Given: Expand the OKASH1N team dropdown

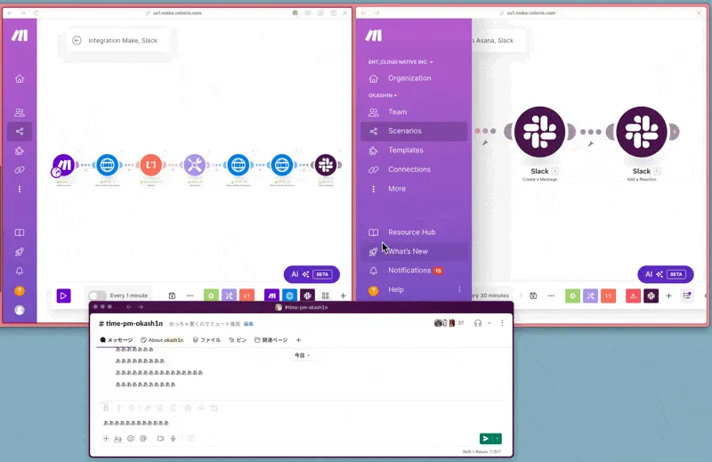Looking at the screenshot, I should click(383, 95).
